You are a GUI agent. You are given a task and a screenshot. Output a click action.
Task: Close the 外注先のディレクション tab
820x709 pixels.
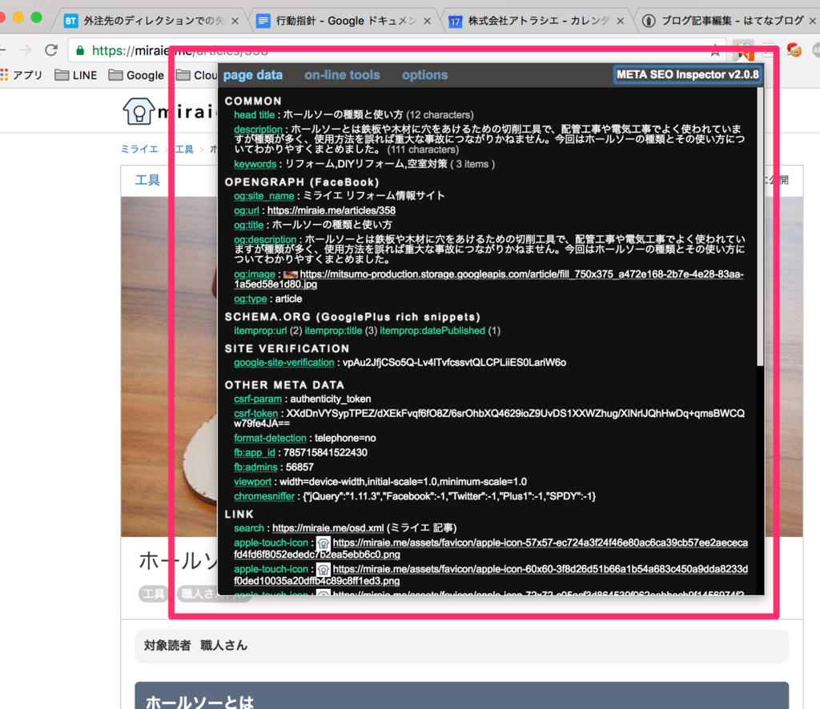[x=235, y=21]
